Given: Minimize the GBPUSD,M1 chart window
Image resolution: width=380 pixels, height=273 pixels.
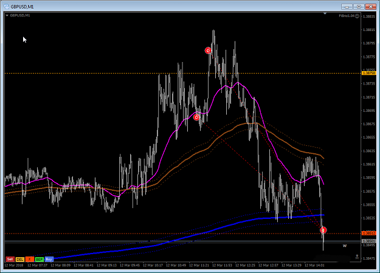Looking at the screenshot, I should click(x=347, y=7).
